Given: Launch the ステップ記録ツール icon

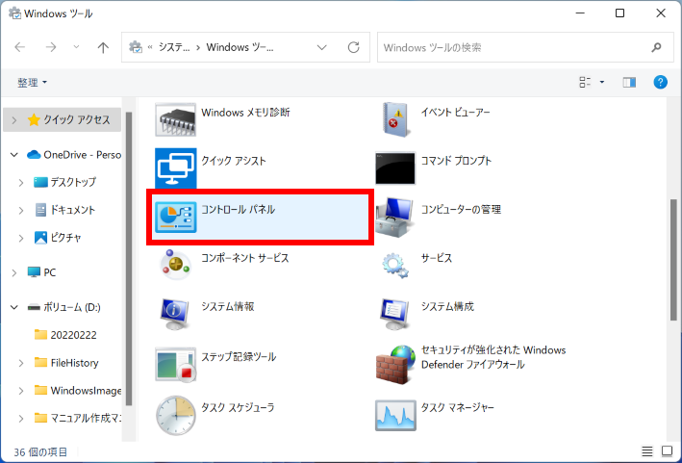Looking at the screenshot, I should click(175, 364).
